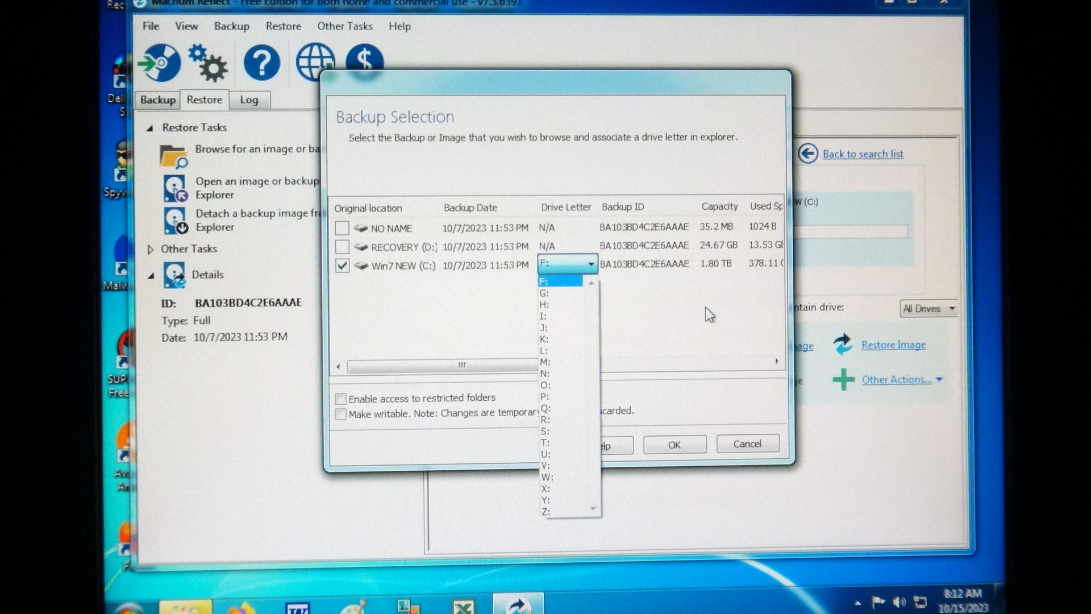Screen dimensions: 1091x614
Task: Click the list's left scroll arrow
Action: (339, 367)
